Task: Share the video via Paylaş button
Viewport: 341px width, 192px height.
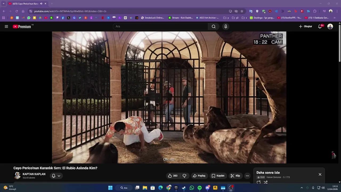Action: [x=199, y=176]
